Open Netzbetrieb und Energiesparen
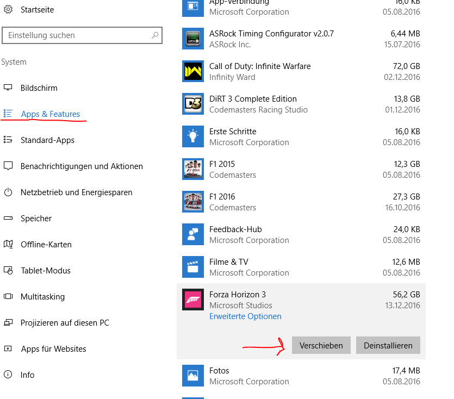 [77, 192]
